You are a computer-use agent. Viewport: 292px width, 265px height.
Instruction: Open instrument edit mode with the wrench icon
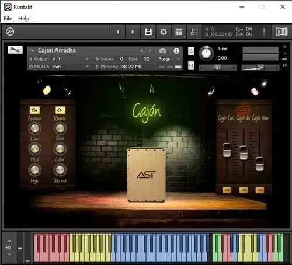15,50
